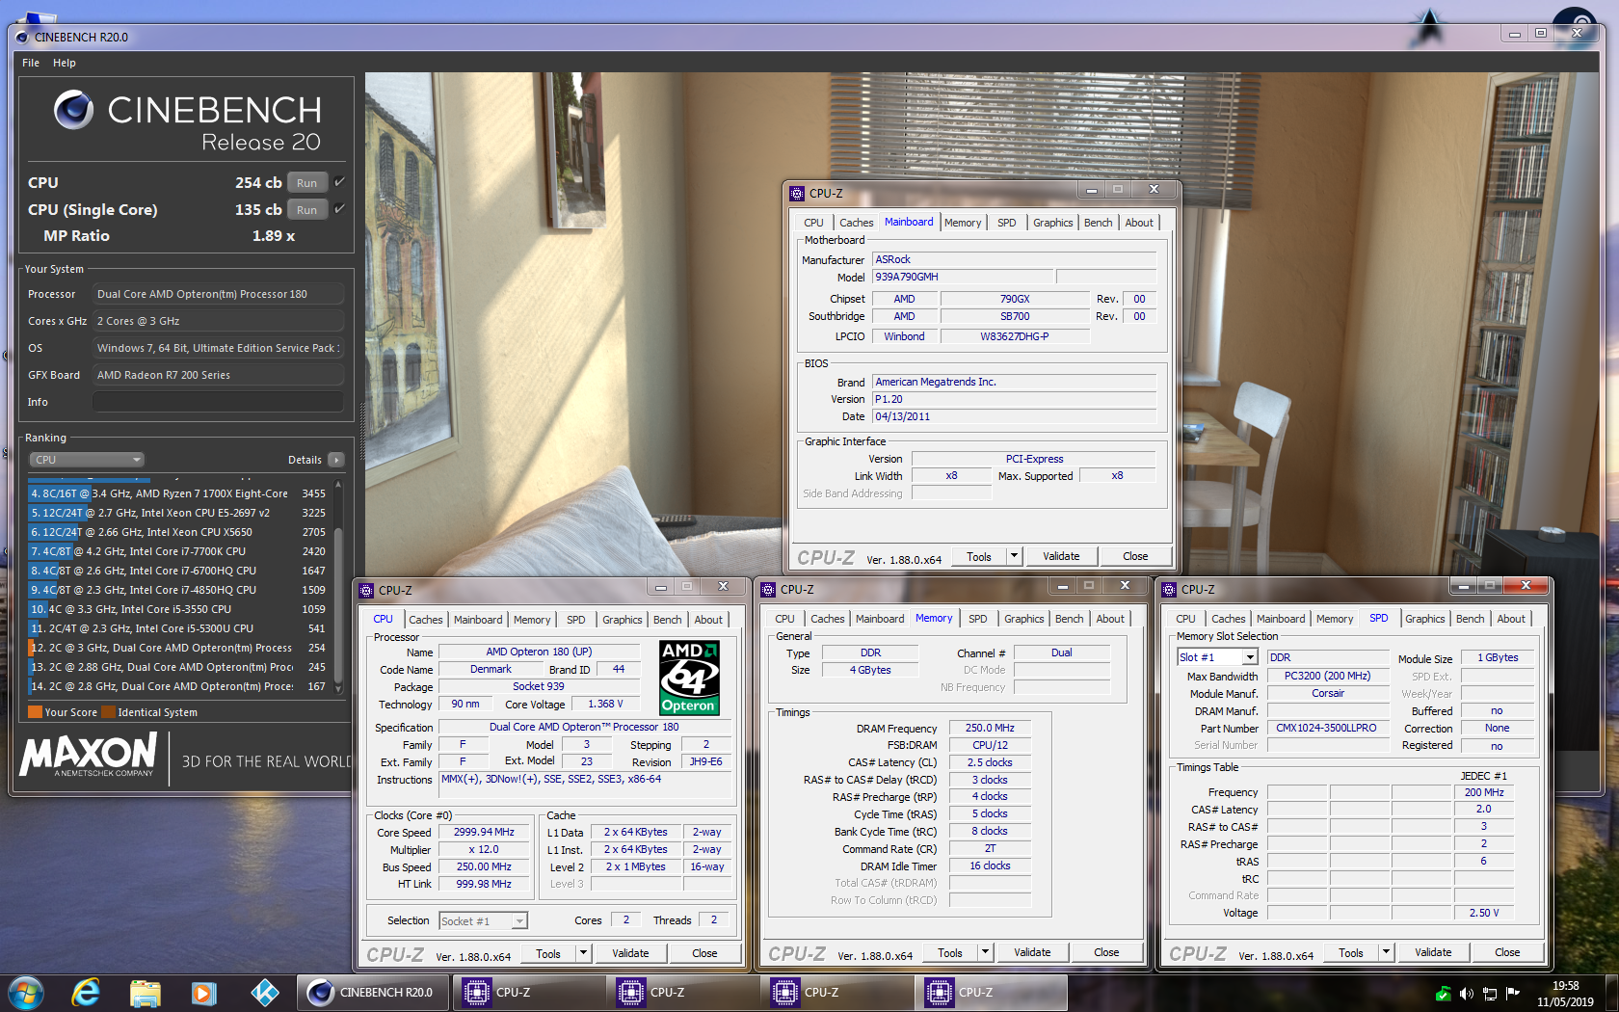Launch Internet Explorer from the taskbar
Viewport: 1619px width, 1012px height.
point(86,992)
